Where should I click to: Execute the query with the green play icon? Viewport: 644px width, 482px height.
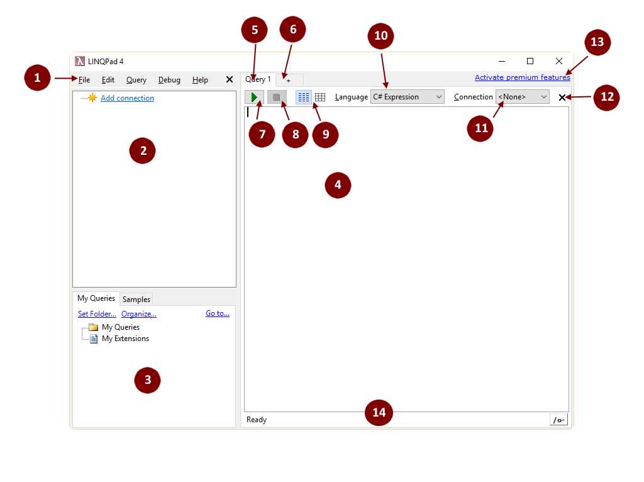click(254, 96)
